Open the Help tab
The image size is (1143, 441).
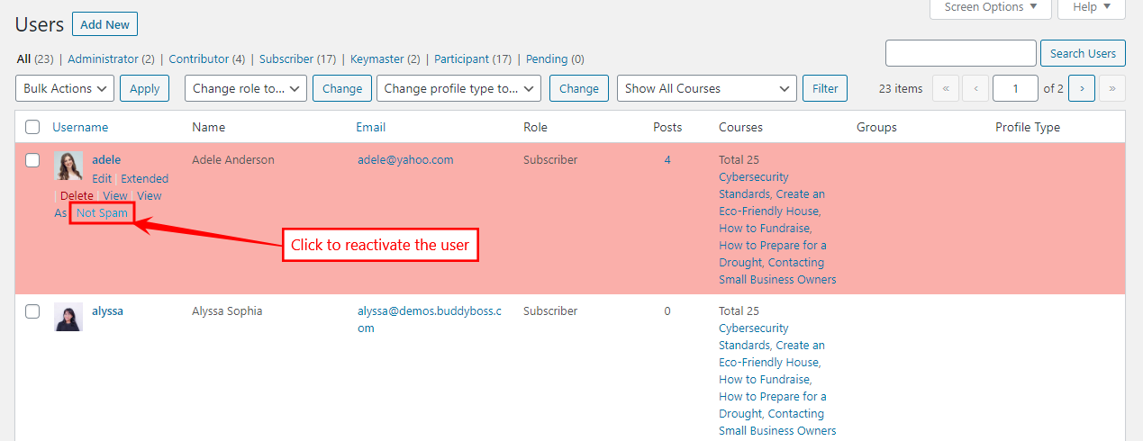[1091, 8]
